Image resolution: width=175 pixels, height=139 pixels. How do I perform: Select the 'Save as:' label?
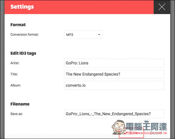tap(17, 114)
